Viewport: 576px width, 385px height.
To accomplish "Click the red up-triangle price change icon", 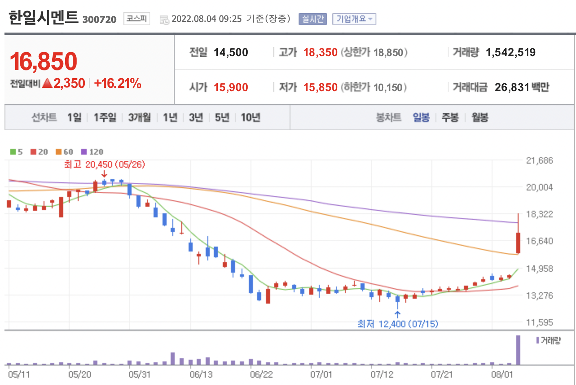I will (47, 83).
